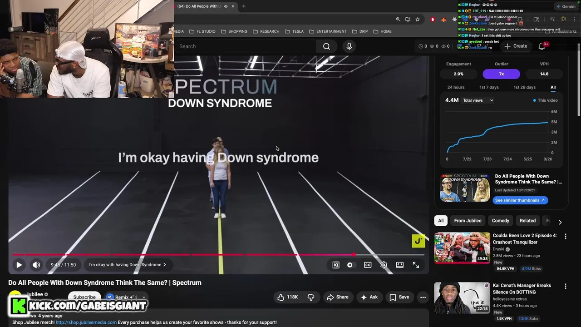Image resolution: width=581 pixels, height=327 pixels.
Task: Select the Comedy filter chip
Action: [500, 221]
